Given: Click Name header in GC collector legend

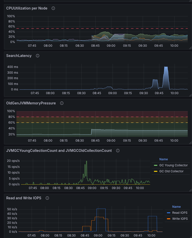Looking at the screenshot, I should coord(164,159).
